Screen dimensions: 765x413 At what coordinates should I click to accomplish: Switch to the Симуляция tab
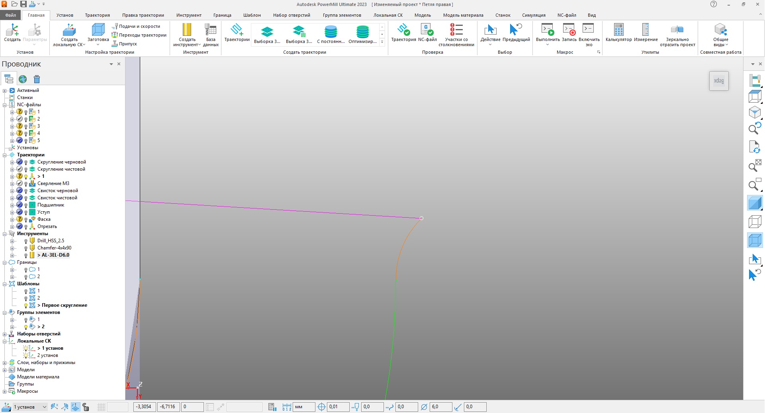pyautogui.click(x=534, y=15)
